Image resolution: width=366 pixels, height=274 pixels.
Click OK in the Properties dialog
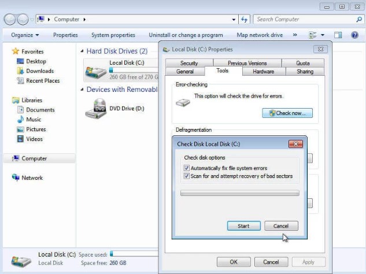(x=234, y=262)
